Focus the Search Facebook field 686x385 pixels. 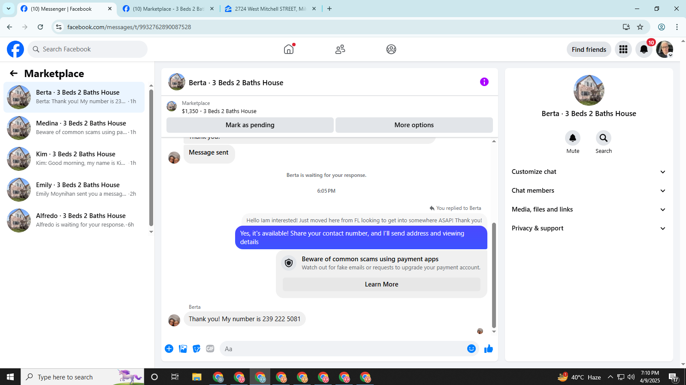(x=88, y=49)
